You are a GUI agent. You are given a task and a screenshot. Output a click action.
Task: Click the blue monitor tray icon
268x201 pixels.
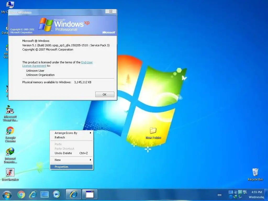231,192
